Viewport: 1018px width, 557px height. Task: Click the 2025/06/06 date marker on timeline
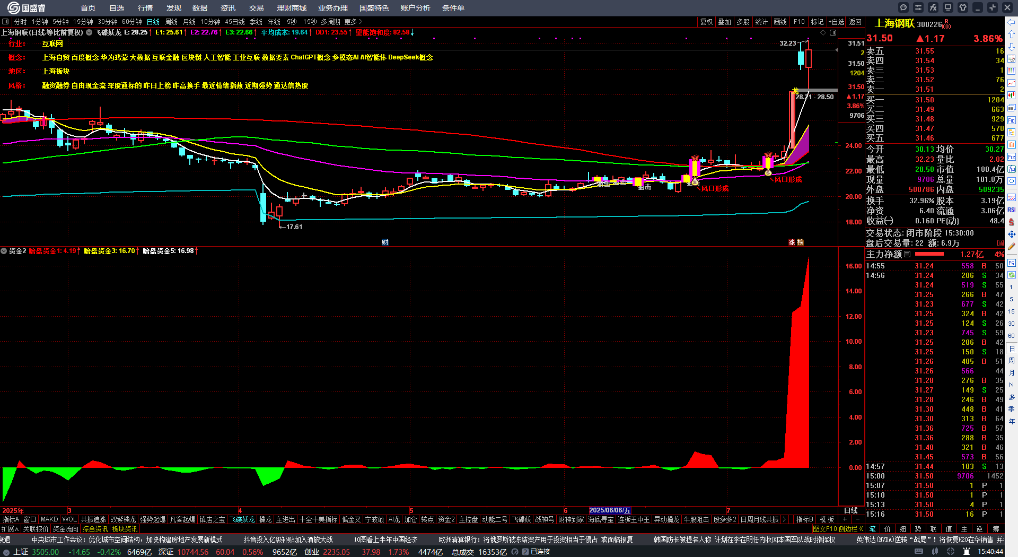[610, 510]
